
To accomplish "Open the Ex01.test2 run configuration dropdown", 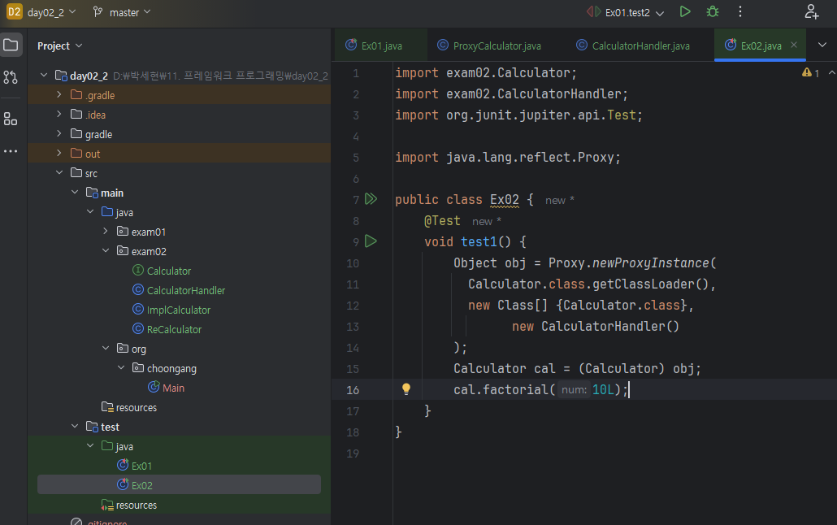I will pyautogui.click(x=660, y=13).
